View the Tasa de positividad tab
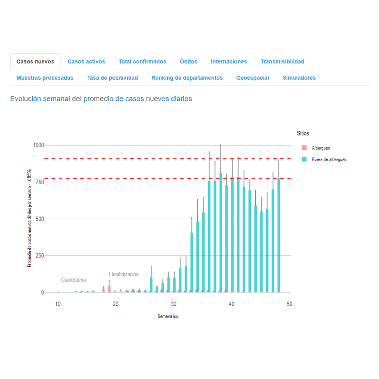Image resolution: width=379 pixels, height=379 pixels. pos(112,78)
